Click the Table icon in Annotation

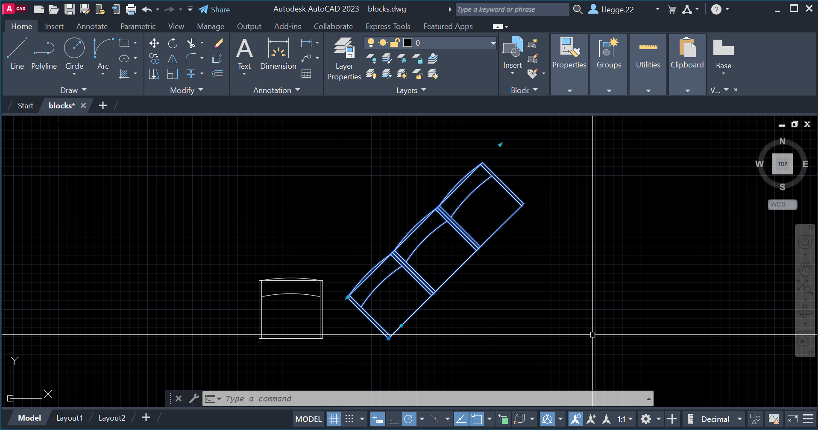[306, 74]
